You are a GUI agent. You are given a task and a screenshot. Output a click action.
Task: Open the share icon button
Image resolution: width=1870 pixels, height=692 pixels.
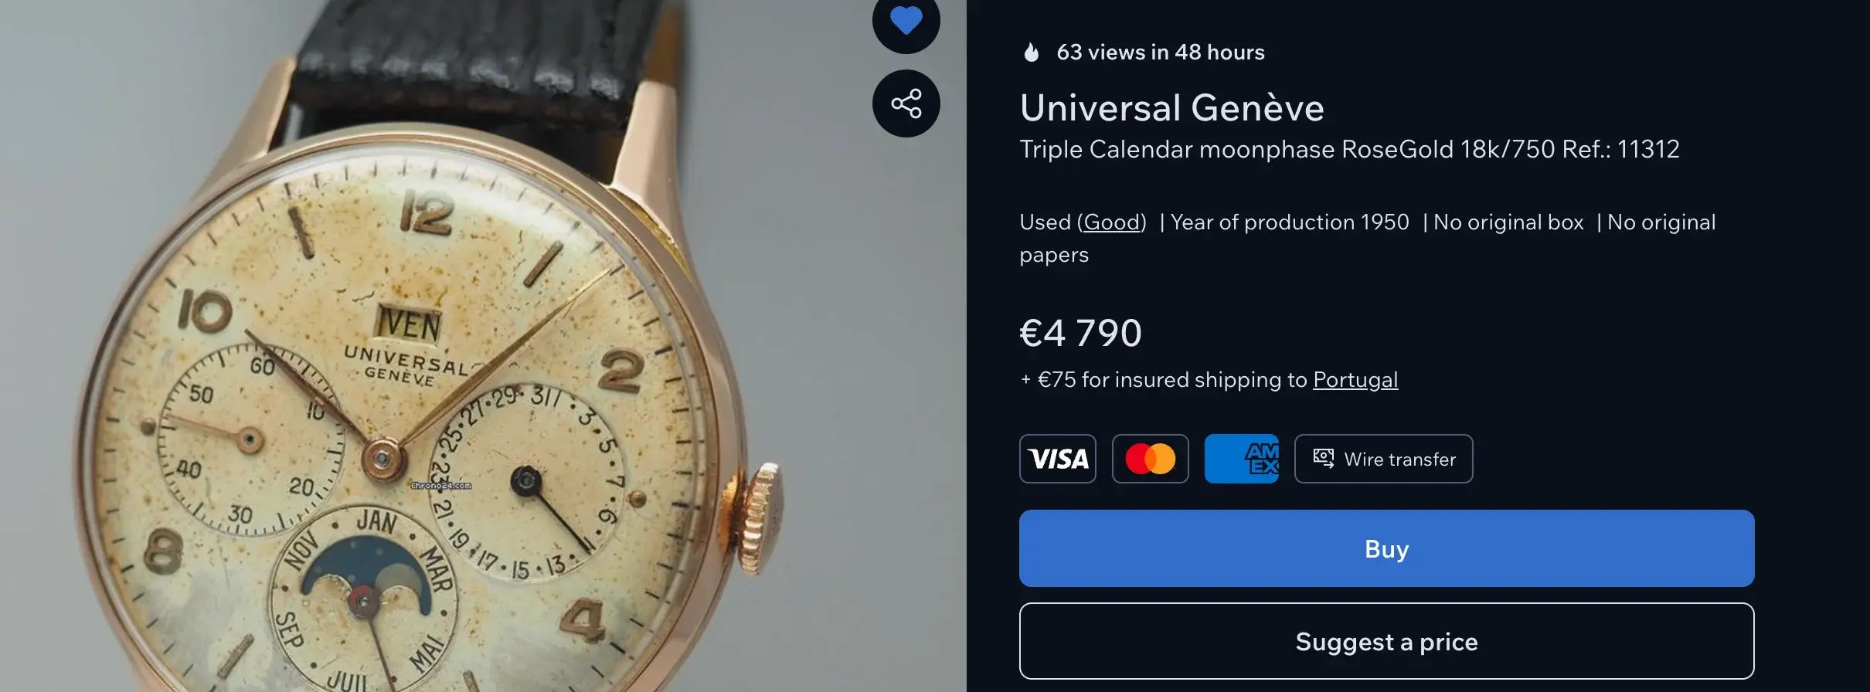pos(906,103)
